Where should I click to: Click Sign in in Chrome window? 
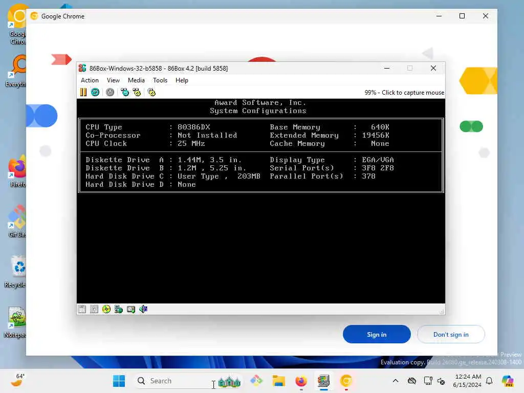(377, 334)
